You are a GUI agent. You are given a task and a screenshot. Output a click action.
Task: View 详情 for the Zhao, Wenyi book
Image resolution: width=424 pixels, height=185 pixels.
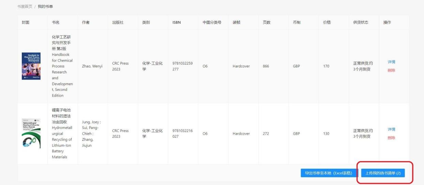pos(391,62)
